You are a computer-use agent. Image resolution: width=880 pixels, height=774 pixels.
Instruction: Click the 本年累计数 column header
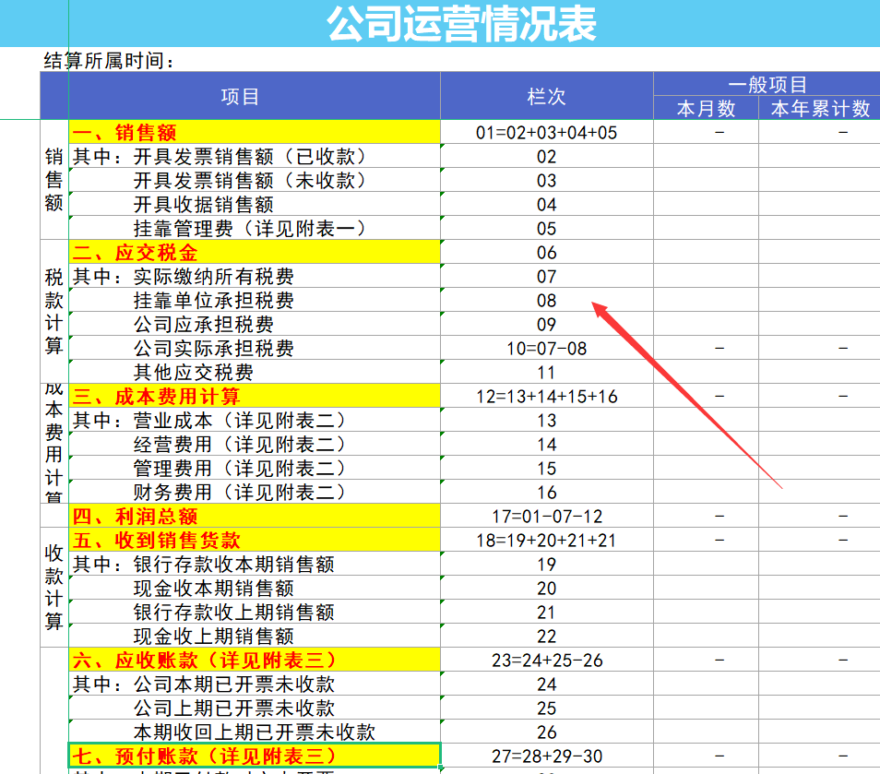pyautogui.click(x=819, y=110)
